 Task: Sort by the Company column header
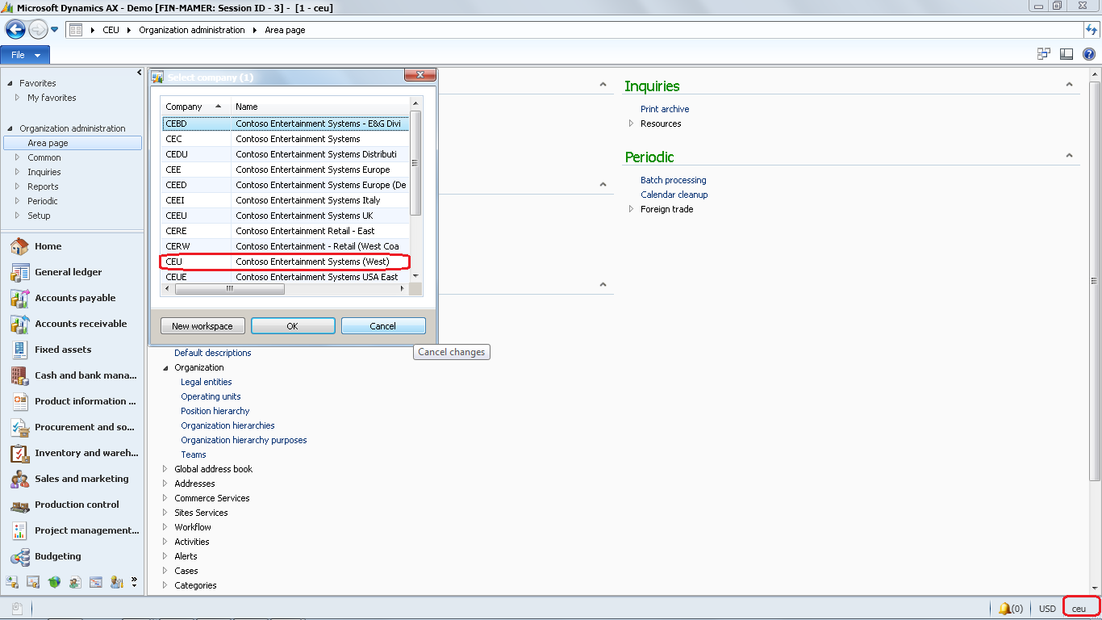point(195,107)
